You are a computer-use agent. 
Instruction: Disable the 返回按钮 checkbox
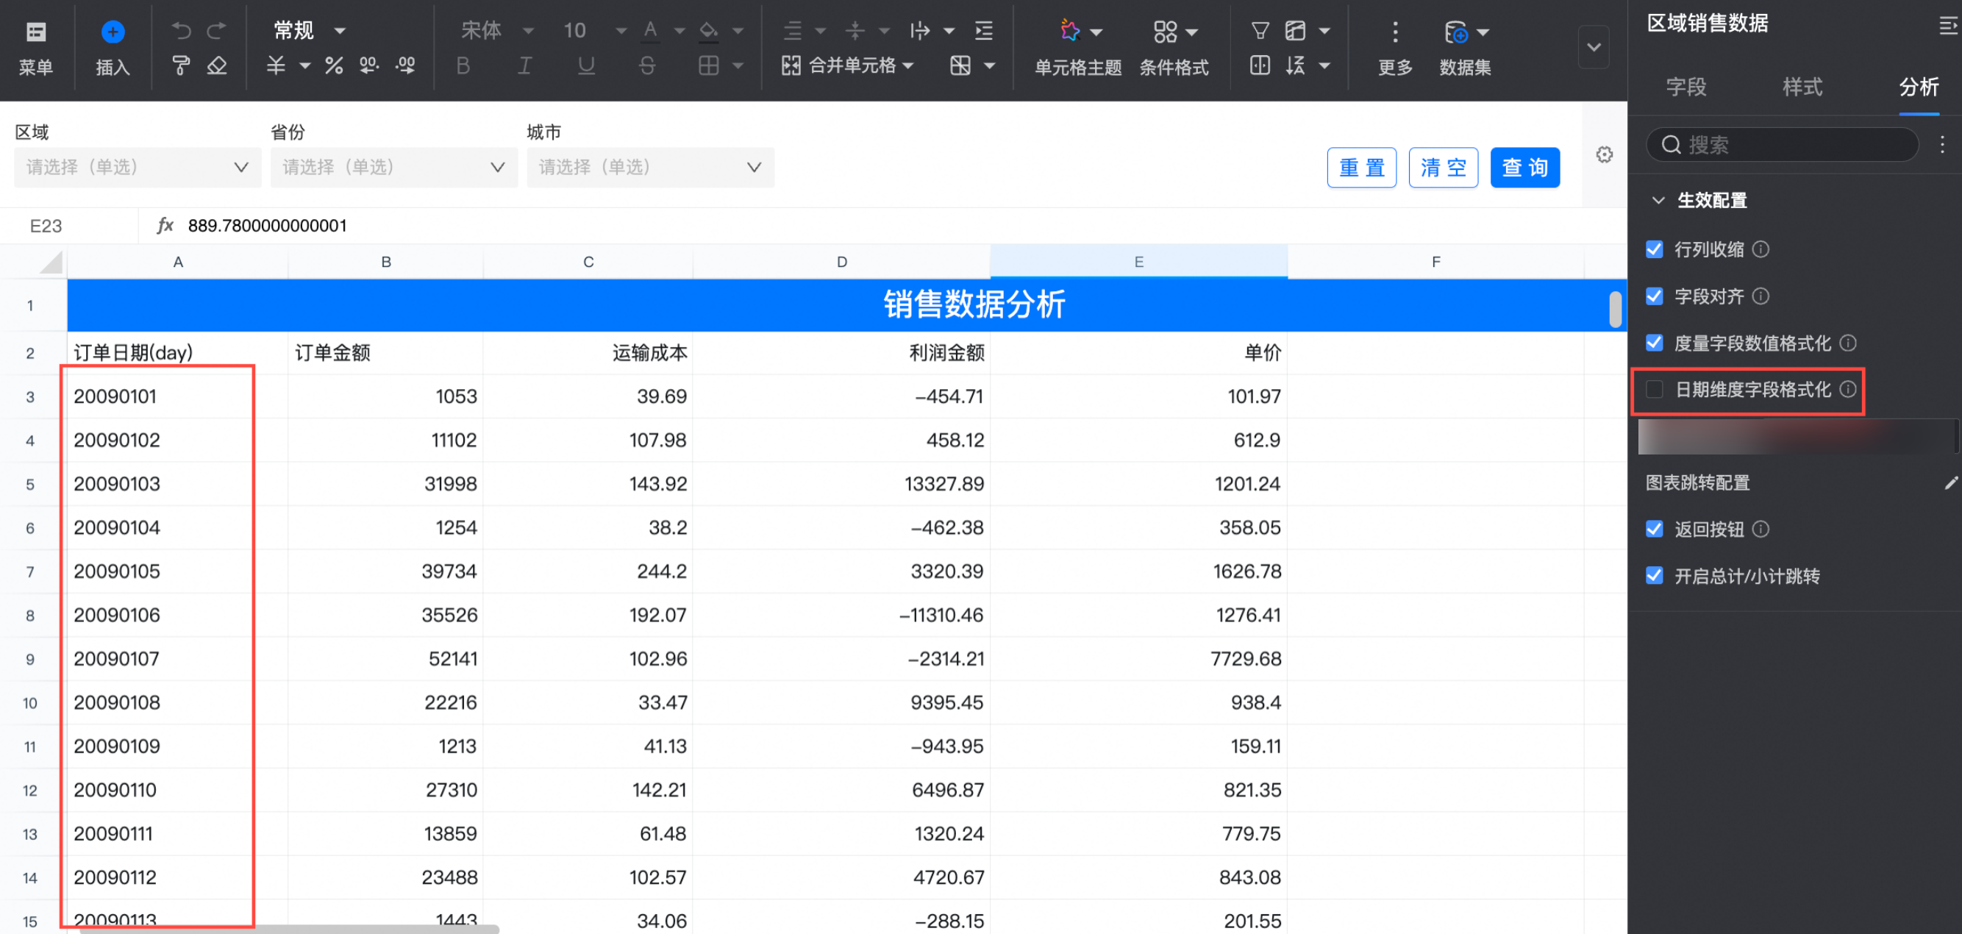1655,529
